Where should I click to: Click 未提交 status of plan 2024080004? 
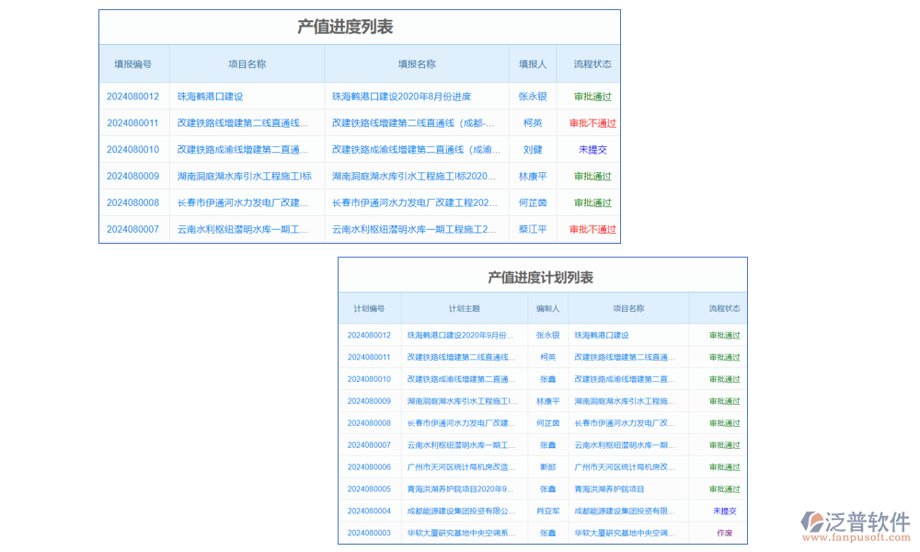[723, 511]
